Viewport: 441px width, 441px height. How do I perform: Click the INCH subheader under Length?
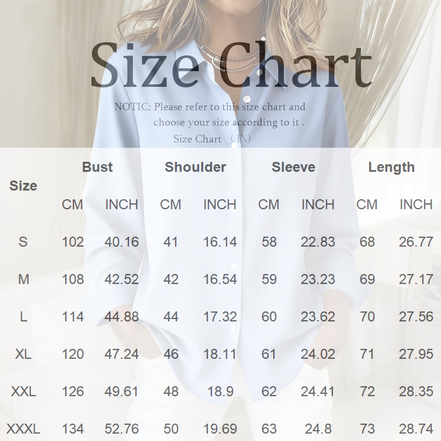(x=416, y=205)
